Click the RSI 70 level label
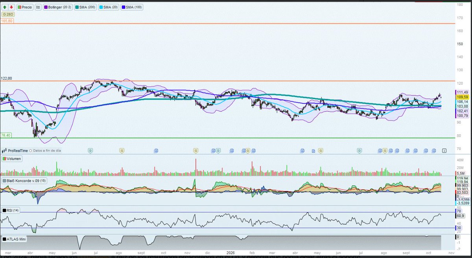 coord(458,211)
